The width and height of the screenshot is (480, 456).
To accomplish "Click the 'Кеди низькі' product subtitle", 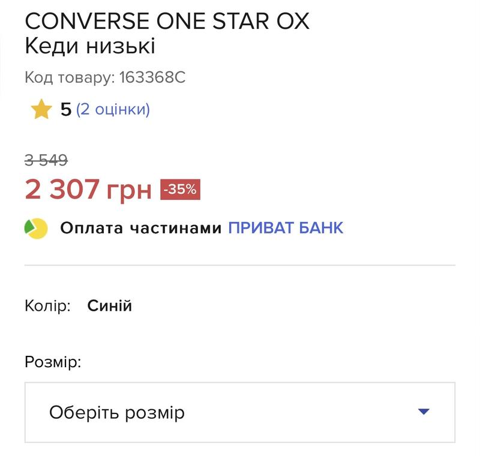I will click(x=90, y=46).
